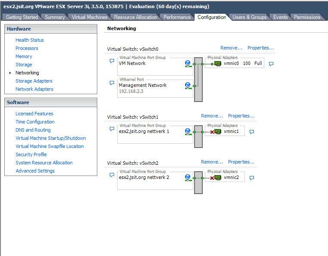This screenshot has width=328, height=256.
Task: Click the vSwitch1 gray switch bar
Action: (x=198, y=136)
